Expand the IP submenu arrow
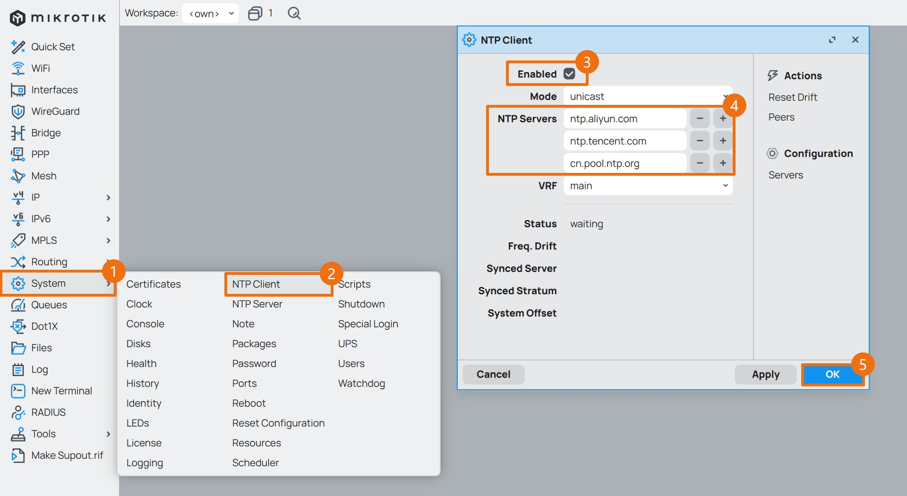The image size is (907, 496). click(108, 197)
